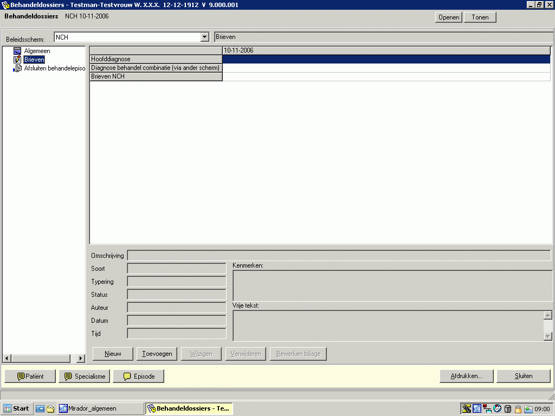
Task: Click the database cylinder tray icon
Action: [508, 409]
